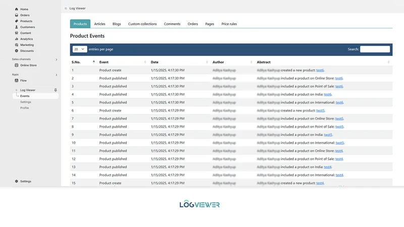Open Products in the sidebar

[26, 21]
